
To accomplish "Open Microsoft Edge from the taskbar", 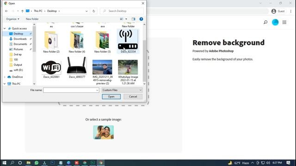I will click(68, 163).
